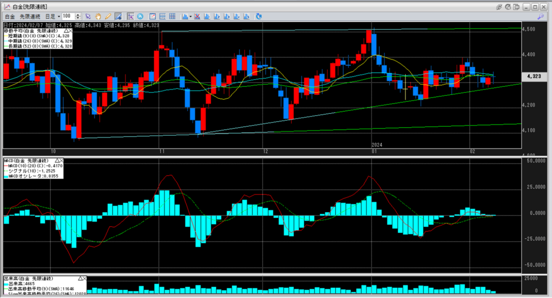Viewport: 552px width, 298px height.
Task: Load chart template 5 icon
Action: (x=246, y=17)
